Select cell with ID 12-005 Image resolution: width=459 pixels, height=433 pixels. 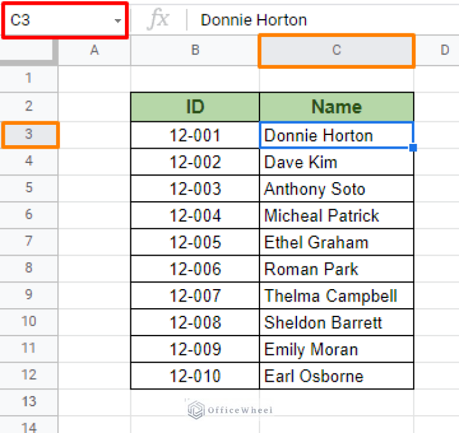195,242
